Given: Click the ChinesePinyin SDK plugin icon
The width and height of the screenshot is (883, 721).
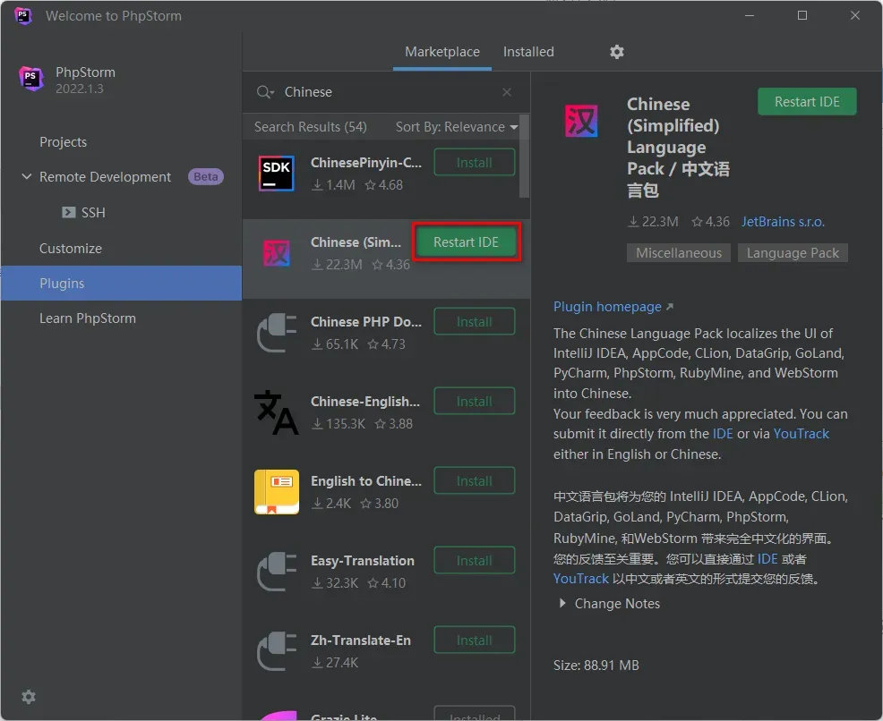Looking at the screenshot, I should pyautogui.click(x=277, y=174).
